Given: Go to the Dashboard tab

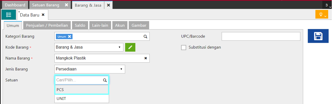Looking at the screenshot, I should (15, 5).
